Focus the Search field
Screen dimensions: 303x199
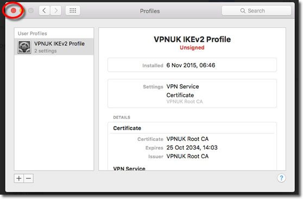point(256,11)
